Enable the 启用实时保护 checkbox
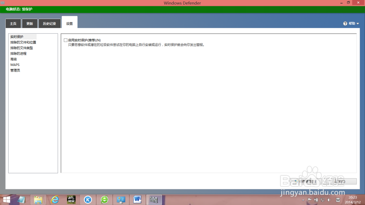This screenshot has width=365, height=205. (x=66, y=40)
